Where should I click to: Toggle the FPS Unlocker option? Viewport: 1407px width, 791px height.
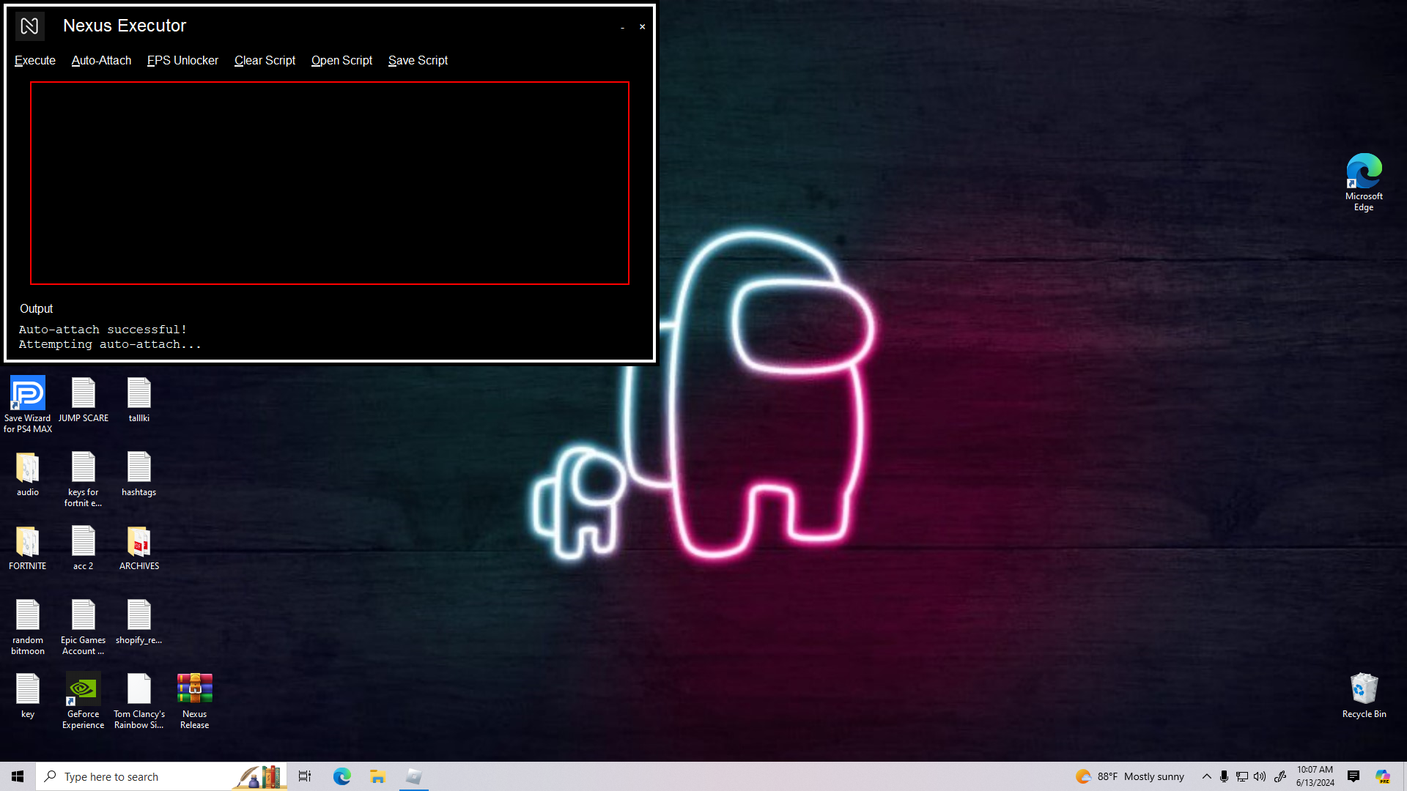[182, 61]
